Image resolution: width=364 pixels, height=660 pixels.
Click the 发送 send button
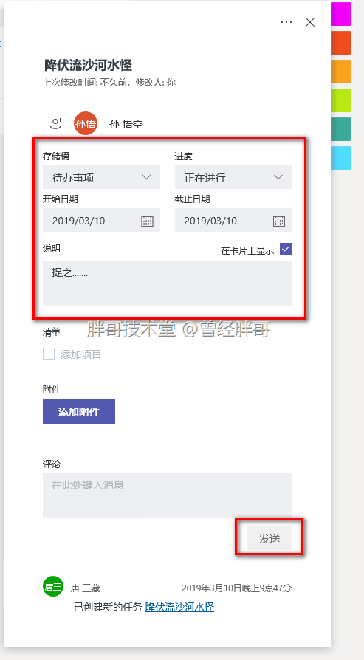pyautogui.click(x=269, y=538)
